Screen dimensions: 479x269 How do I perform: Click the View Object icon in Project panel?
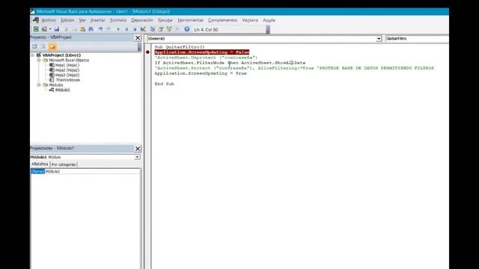tap(43, 46)
